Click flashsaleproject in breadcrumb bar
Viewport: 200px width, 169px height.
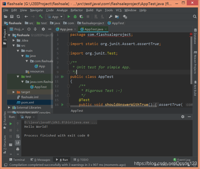tap(91, 23)
